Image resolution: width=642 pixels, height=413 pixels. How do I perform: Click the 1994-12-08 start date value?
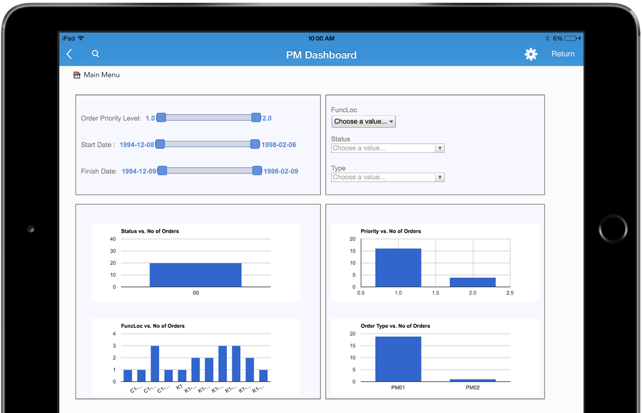(137, 145)
